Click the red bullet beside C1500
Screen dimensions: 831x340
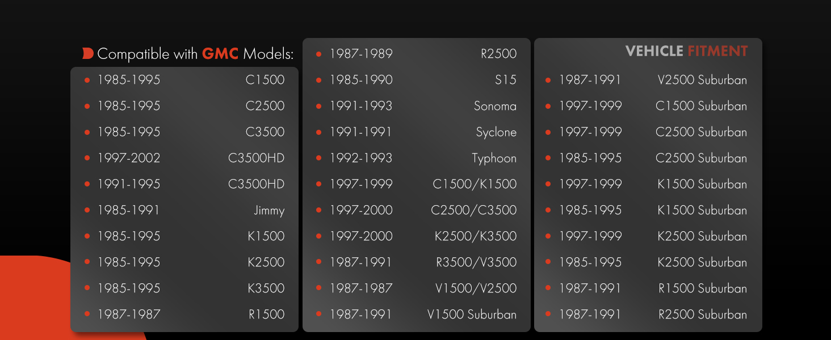[87, 80]
